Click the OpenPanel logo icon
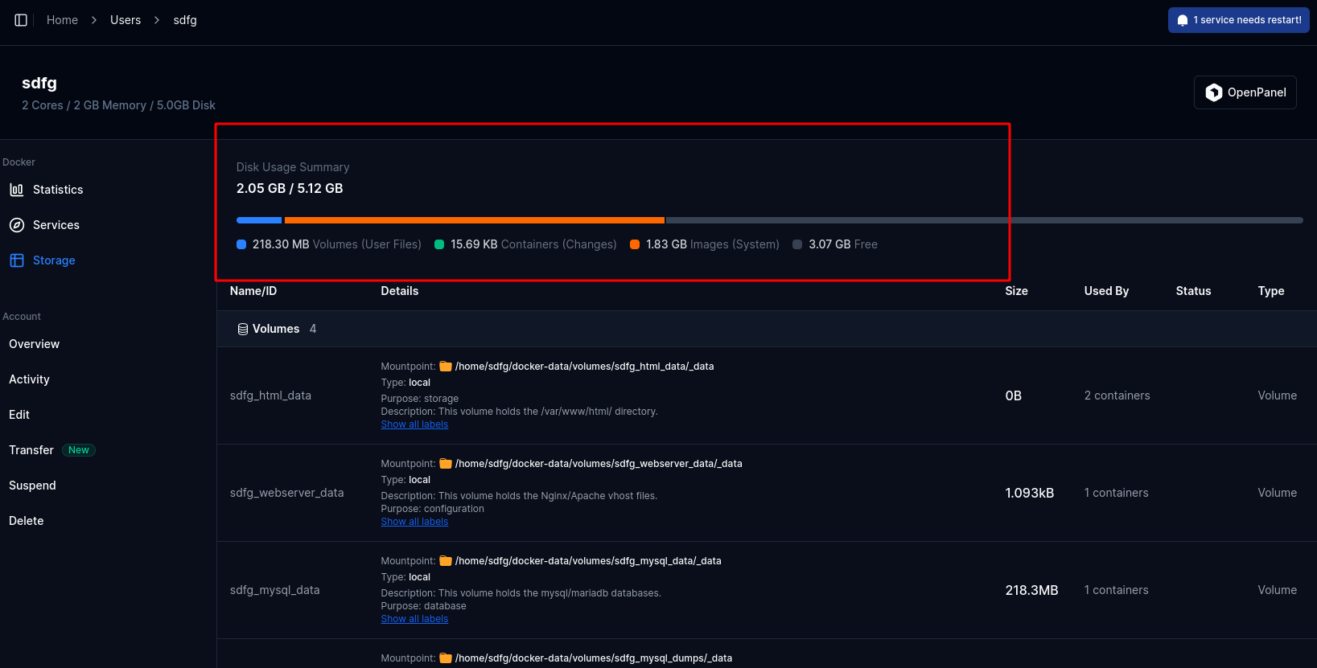The height and width of the screenshot is (668, 1317). point(1213,92)
